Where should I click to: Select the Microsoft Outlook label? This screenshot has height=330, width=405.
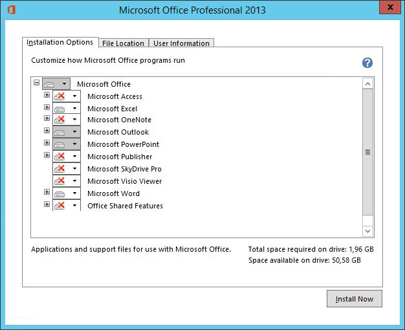pos(118,132)
